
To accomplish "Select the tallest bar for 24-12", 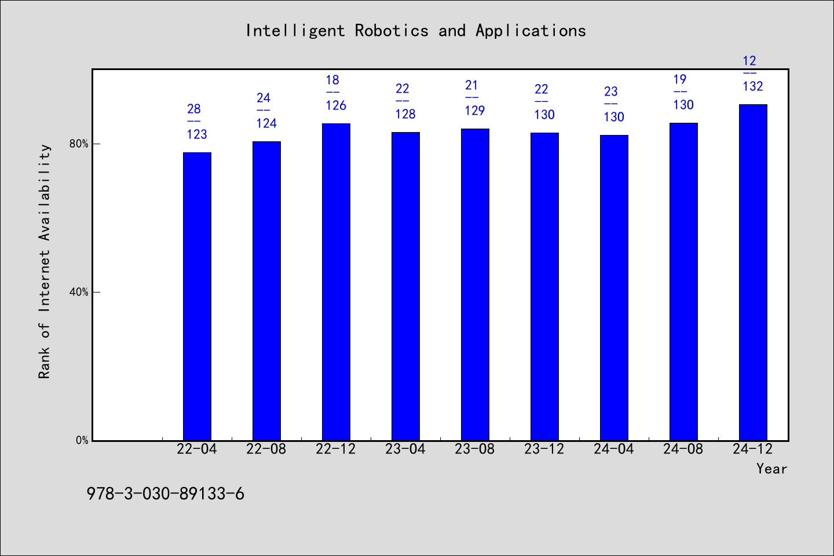I will point(753,272).
